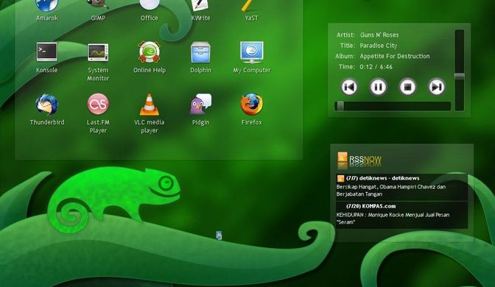Screen dimensions: 495x287
Task: Pause Paradise City playback
Action: [378, 87]
